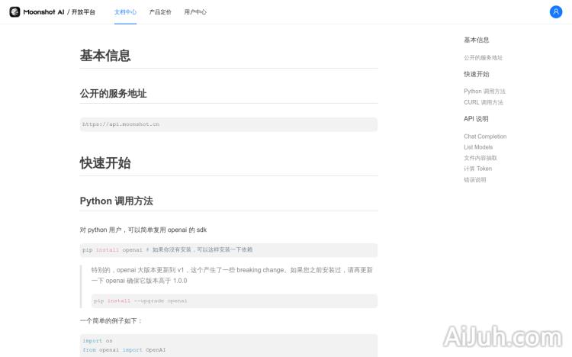The height and width of the screenshot is (357, 572).
Task: Click the Python 调用方法 main heading
Action: pyautogui.click(x=117, y=201)
